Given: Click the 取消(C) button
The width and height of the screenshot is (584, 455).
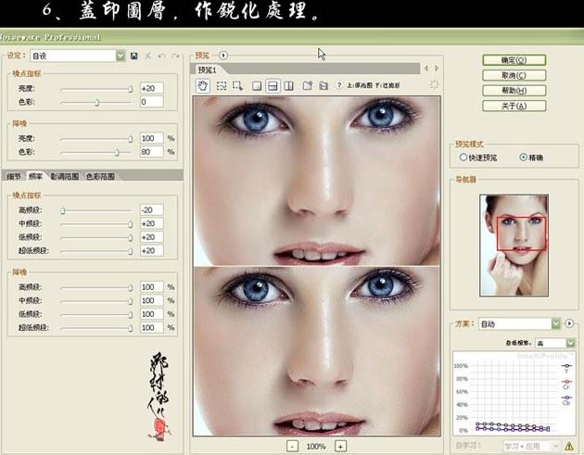Looking at the screenshot, I should pos(514,75).
